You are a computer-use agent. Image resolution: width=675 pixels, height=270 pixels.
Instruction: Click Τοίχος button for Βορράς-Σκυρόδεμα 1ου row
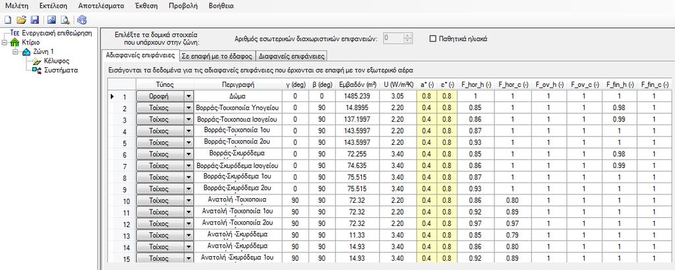(x=161, y=178)
